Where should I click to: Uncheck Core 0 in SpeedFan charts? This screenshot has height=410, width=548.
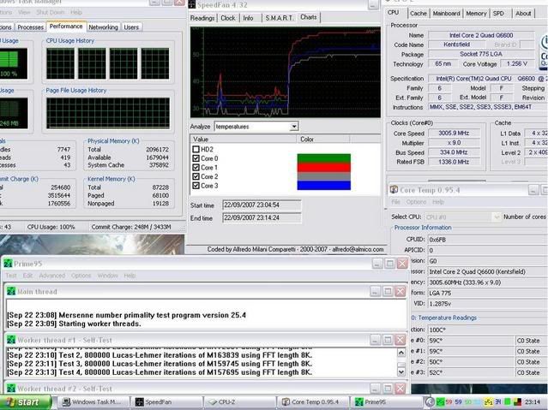pos(196,158)
